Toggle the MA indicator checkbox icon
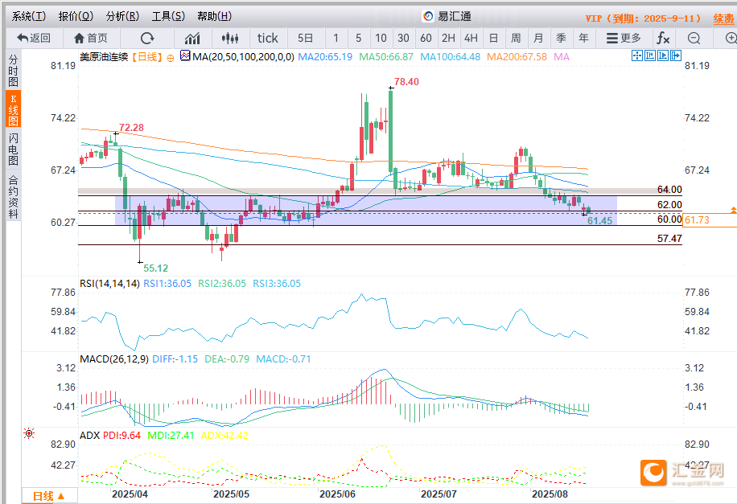 184,56
